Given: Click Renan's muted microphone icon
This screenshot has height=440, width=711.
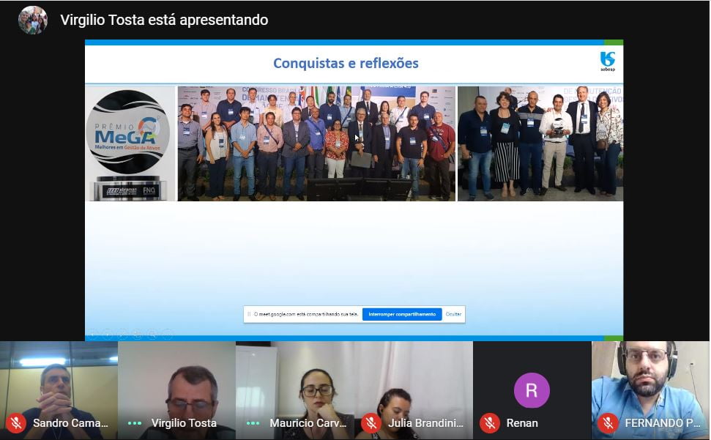Looking at the screenshot, I should point(489,423).
